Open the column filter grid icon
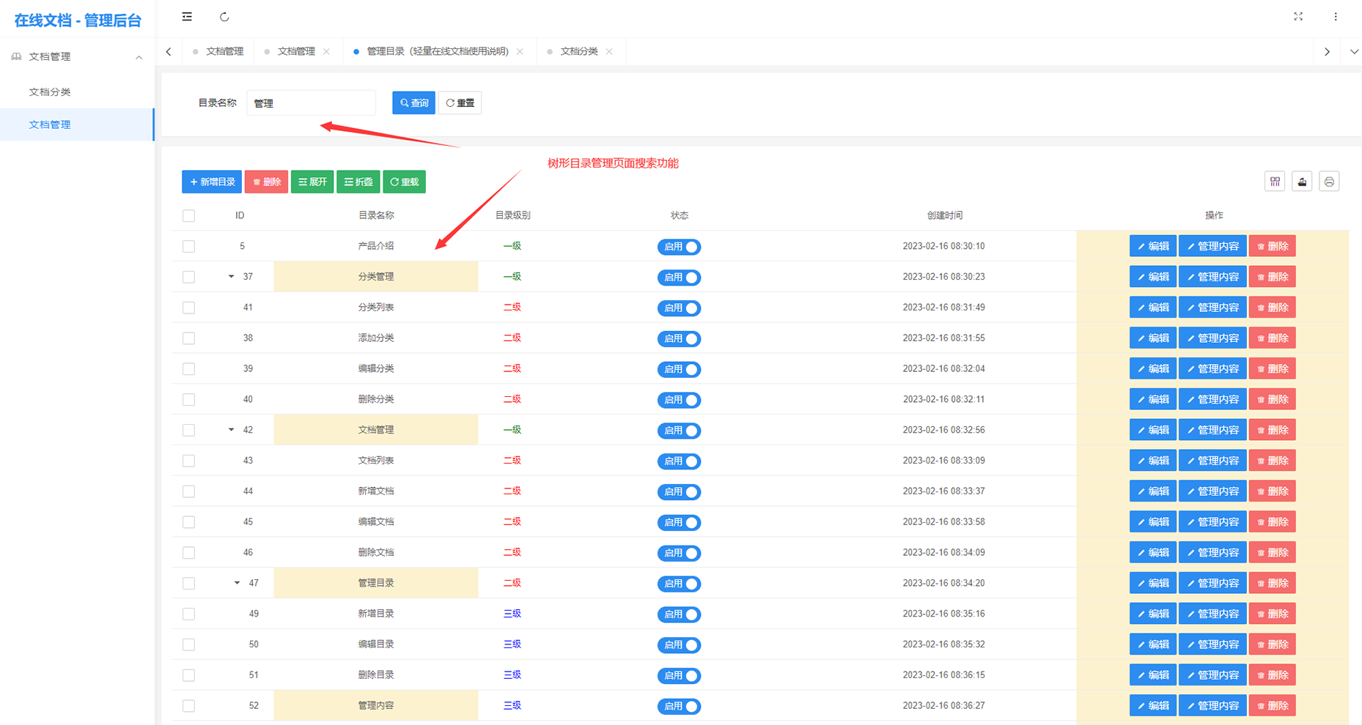Screen dimensions: 1362x725 (1275, 182)
